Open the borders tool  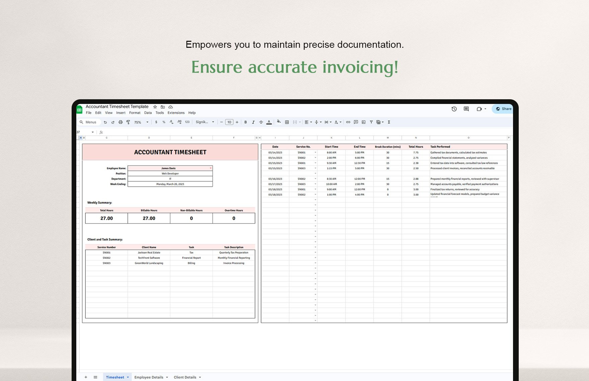click(x=287, y=122)
